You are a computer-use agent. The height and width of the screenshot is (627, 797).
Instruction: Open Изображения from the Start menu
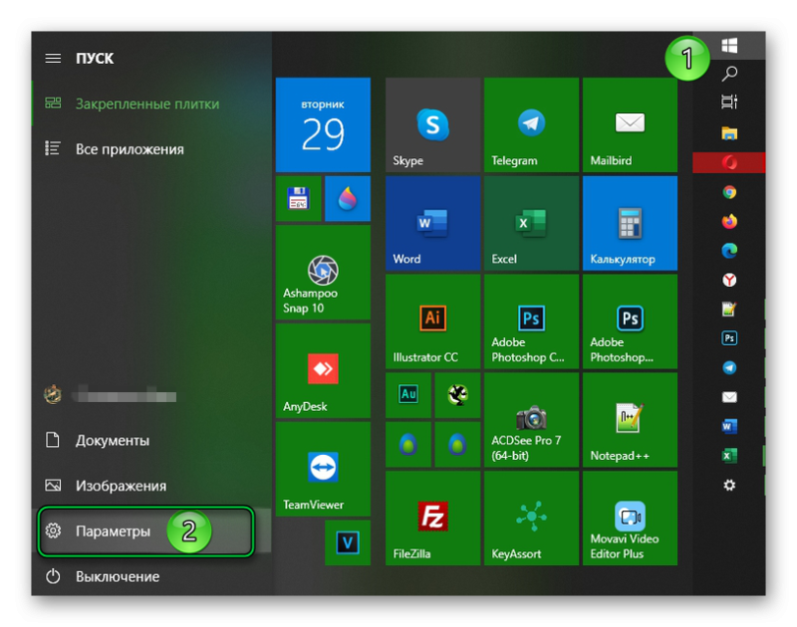(x=151, y=486)
